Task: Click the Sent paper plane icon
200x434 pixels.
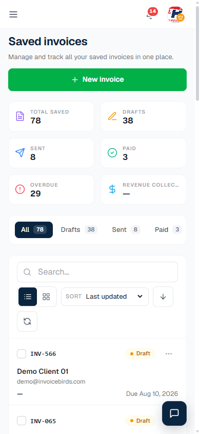Action: click(20, 153)
